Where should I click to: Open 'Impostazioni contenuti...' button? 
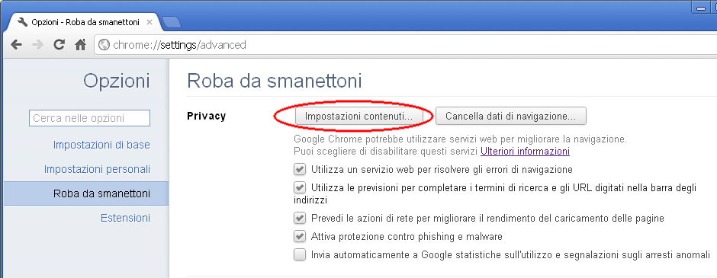[x=358, y=116]
